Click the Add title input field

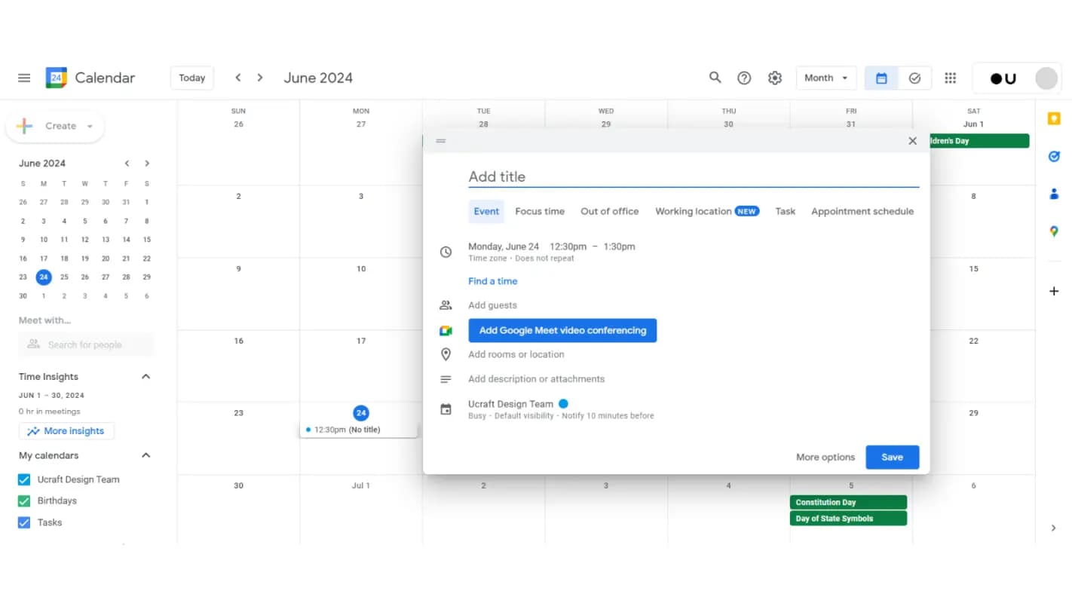[x=678, y=176]
